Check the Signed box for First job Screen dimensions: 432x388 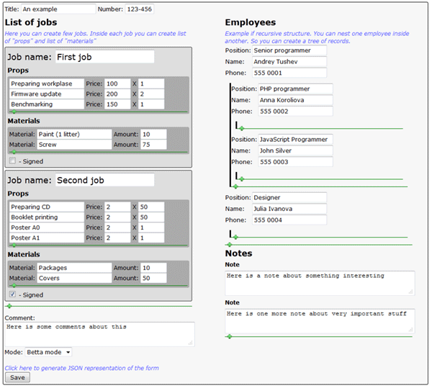[12, 161]
